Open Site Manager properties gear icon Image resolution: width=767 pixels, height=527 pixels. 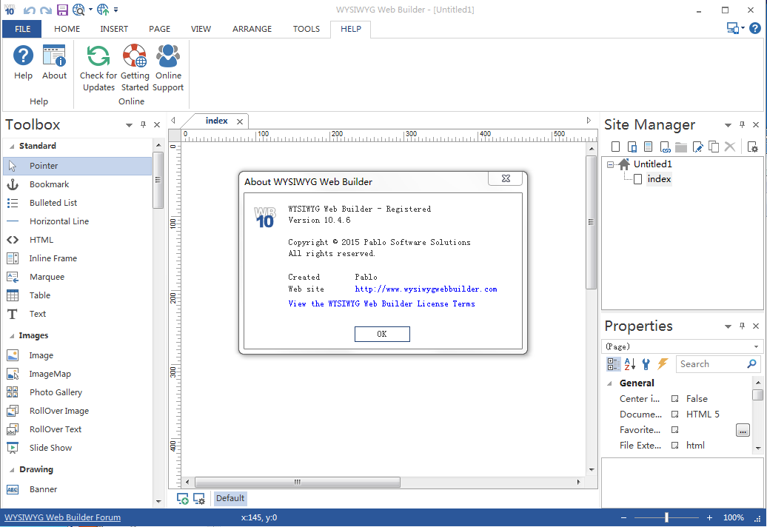click(x=753, y=147)
